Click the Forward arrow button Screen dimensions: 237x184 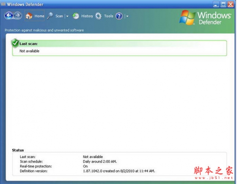pos(18,15)
